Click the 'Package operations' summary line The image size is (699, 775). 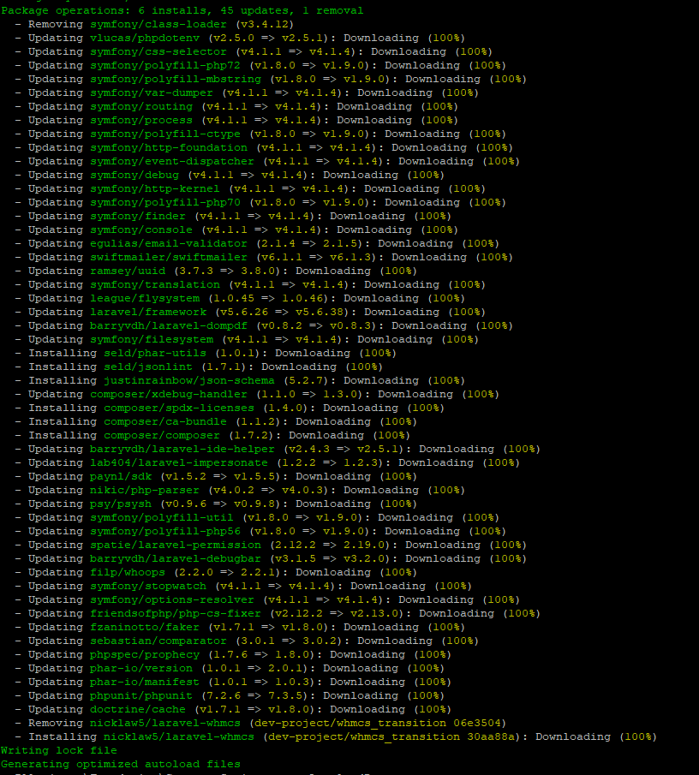click(x=182, y=10)
